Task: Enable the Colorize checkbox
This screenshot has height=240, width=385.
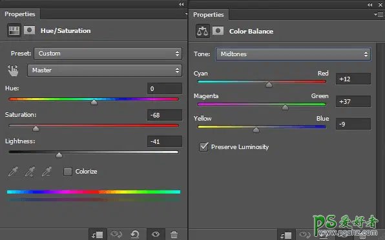Action: tap(68, 172)
